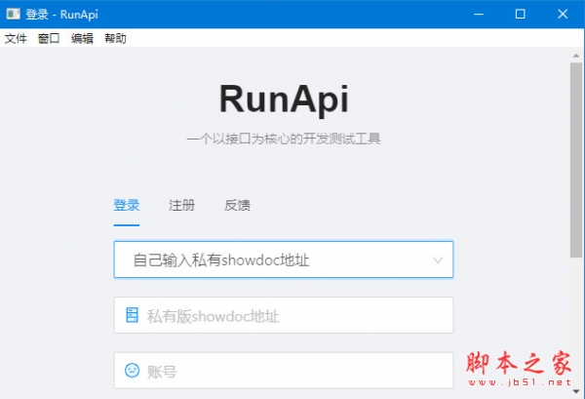Minimize the RunApi window
585x399 pixels.
tap(479, 15)
